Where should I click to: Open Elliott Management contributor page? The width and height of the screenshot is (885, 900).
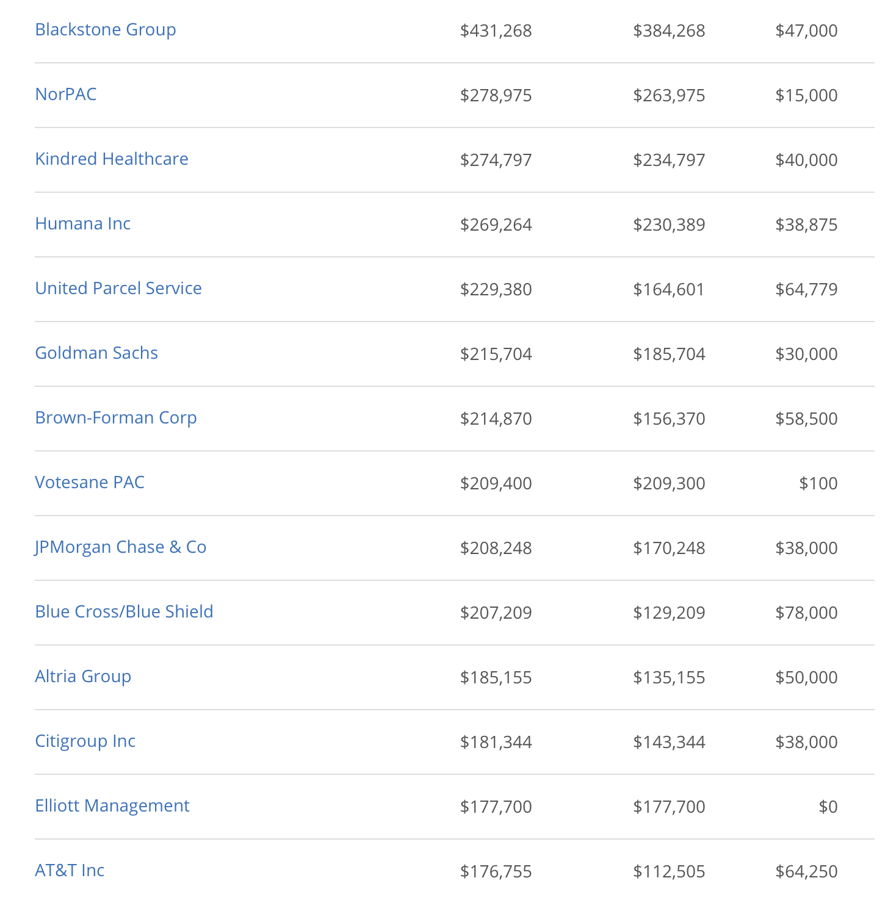pyautogui.click(x=112, y=805)
